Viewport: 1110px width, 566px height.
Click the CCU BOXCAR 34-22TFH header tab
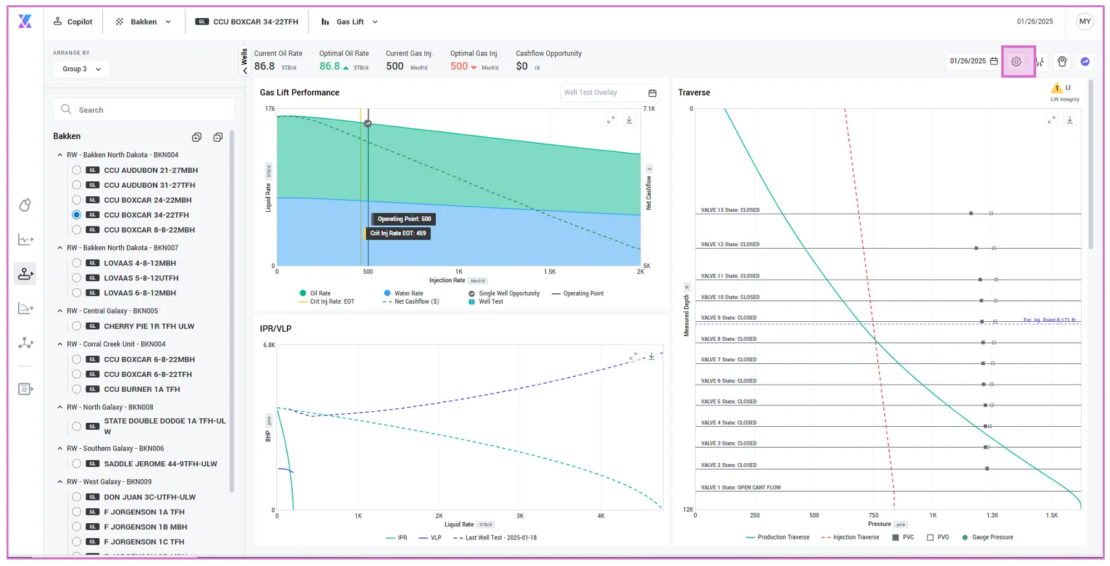pos(247,21)
